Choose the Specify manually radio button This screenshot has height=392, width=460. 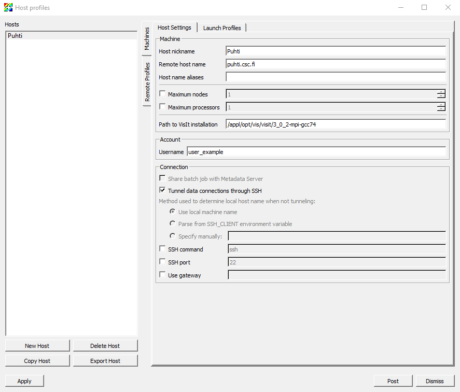click(x=173, y=236)
